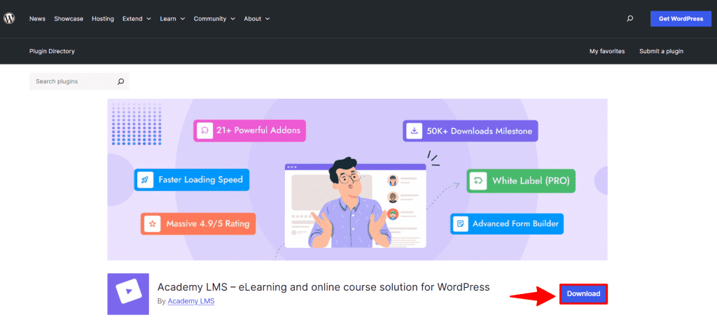717x327 pixels.
Task: Open the News menu item
Action: click(38, 19)
